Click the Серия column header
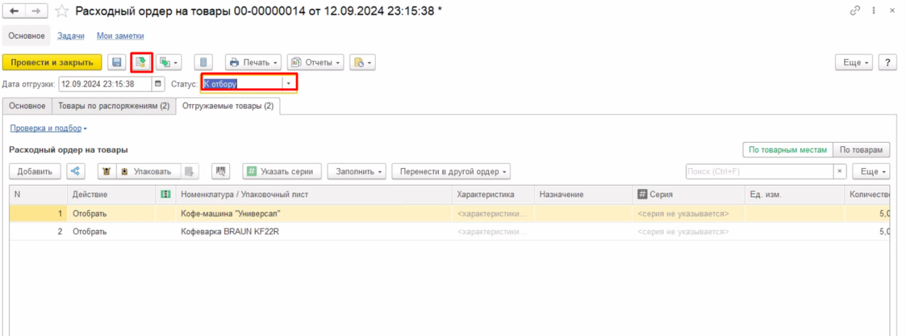The height and width of the screenshot is (336, 906). tap(689, 194)
